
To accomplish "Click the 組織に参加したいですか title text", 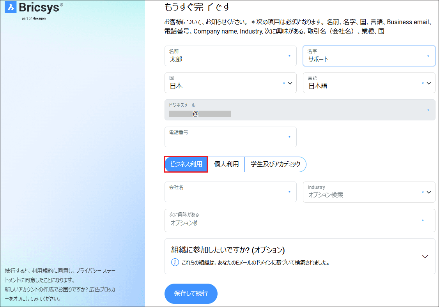I will click(228, 250).
